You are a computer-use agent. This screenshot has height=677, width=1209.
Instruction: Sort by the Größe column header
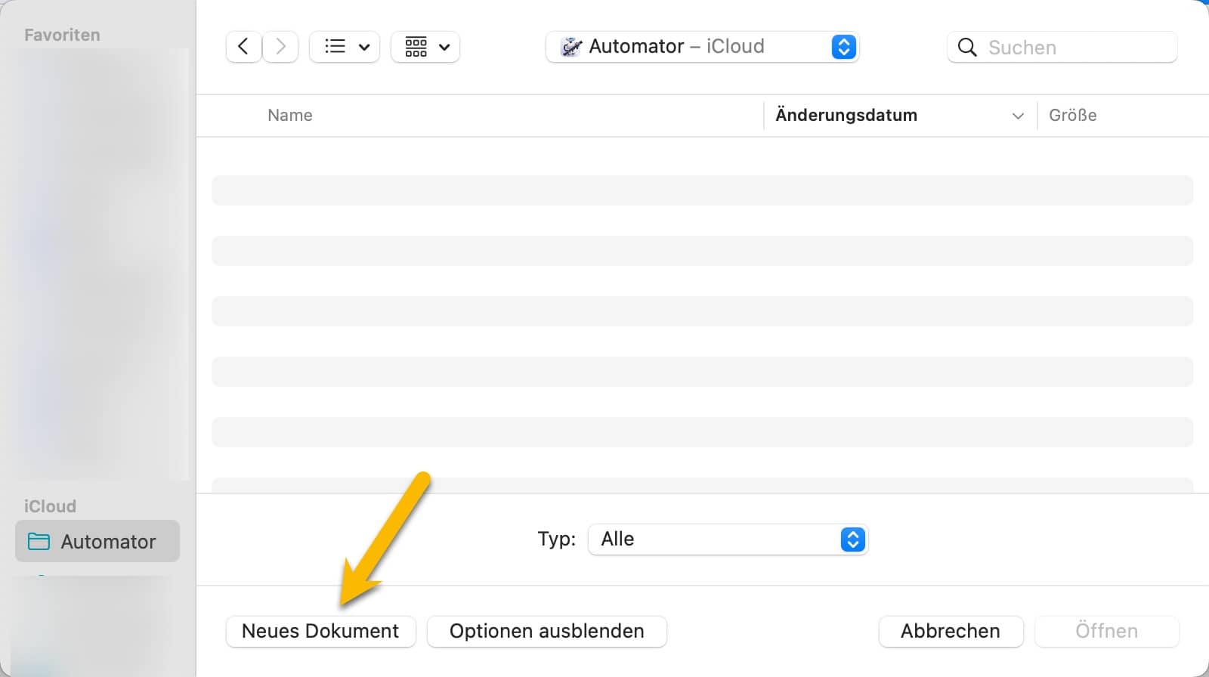(x=1073, y=115)
